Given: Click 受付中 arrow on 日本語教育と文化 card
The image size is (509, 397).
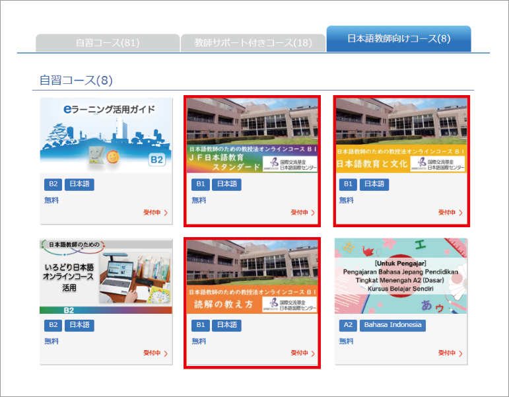Looking at the screenshot, I should pyautogui.click(x=450, y=213).
